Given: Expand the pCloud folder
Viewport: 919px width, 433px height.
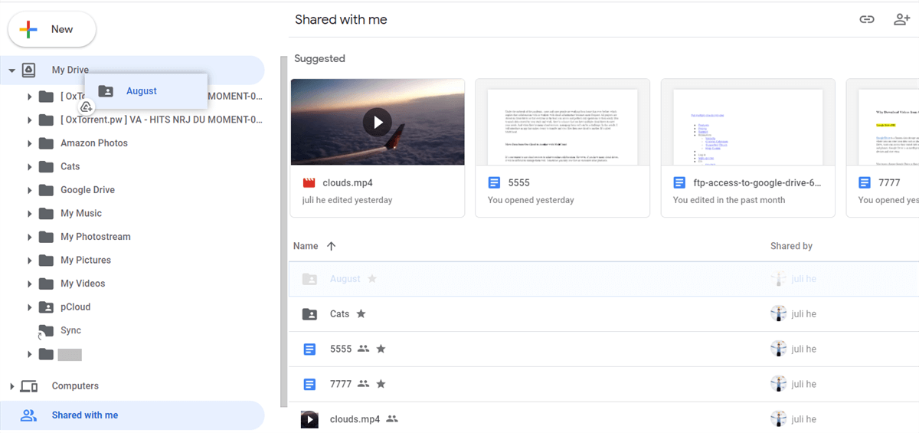Looking at the screenshot, I should tap(30, 307).
